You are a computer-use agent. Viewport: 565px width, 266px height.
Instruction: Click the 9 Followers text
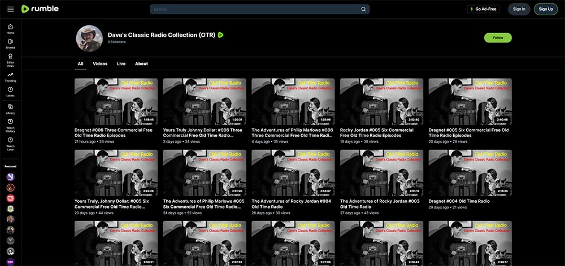(x=116, y=42)
